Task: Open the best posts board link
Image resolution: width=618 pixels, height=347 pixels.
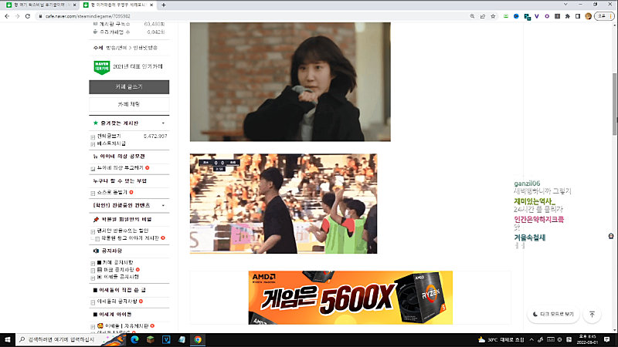Action: point(111,143)
